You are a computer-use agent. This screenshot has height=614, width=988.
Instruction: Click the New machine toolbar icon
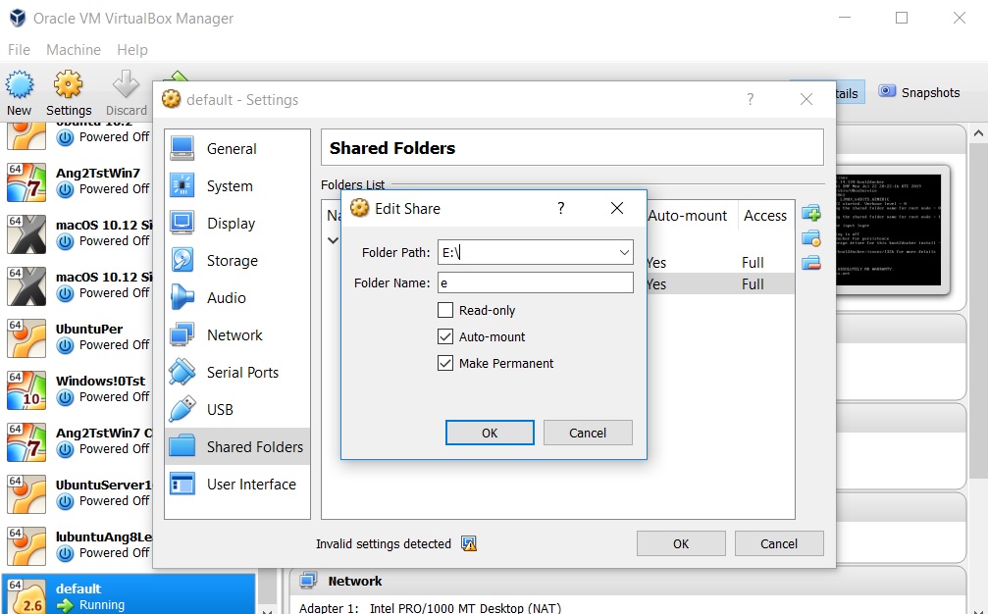coord(20,93)
